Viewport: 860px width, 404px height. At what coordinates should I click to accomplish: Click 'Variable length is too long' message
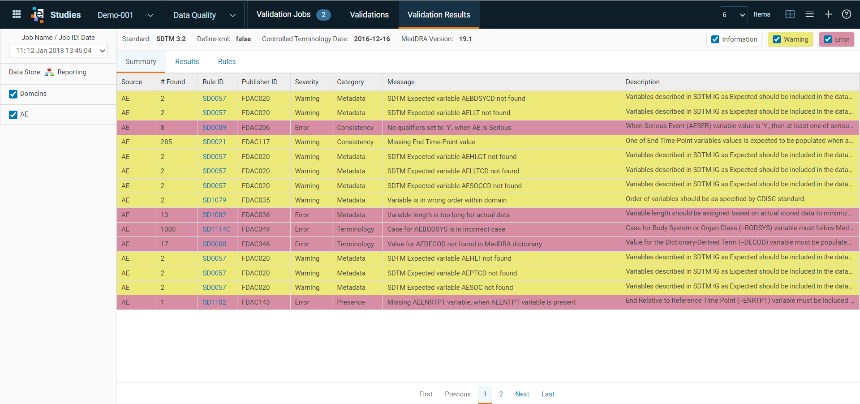click(448, 215)
